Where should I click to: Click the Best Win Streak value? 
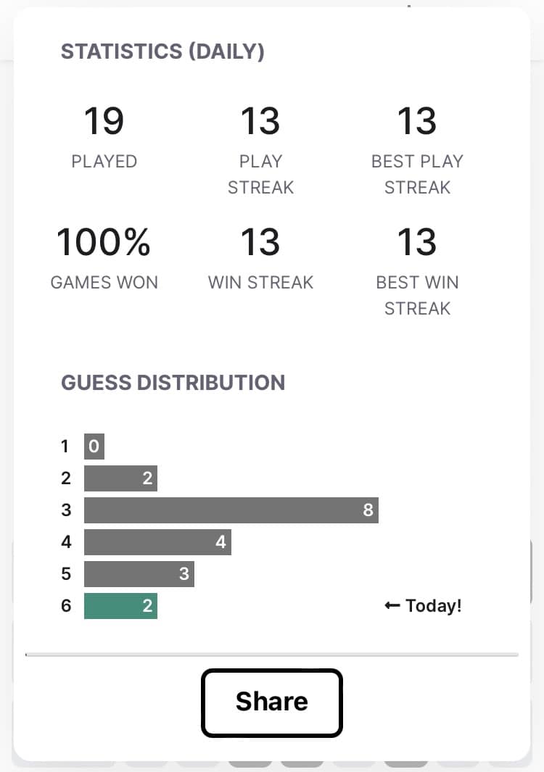[x=417, y=241]
